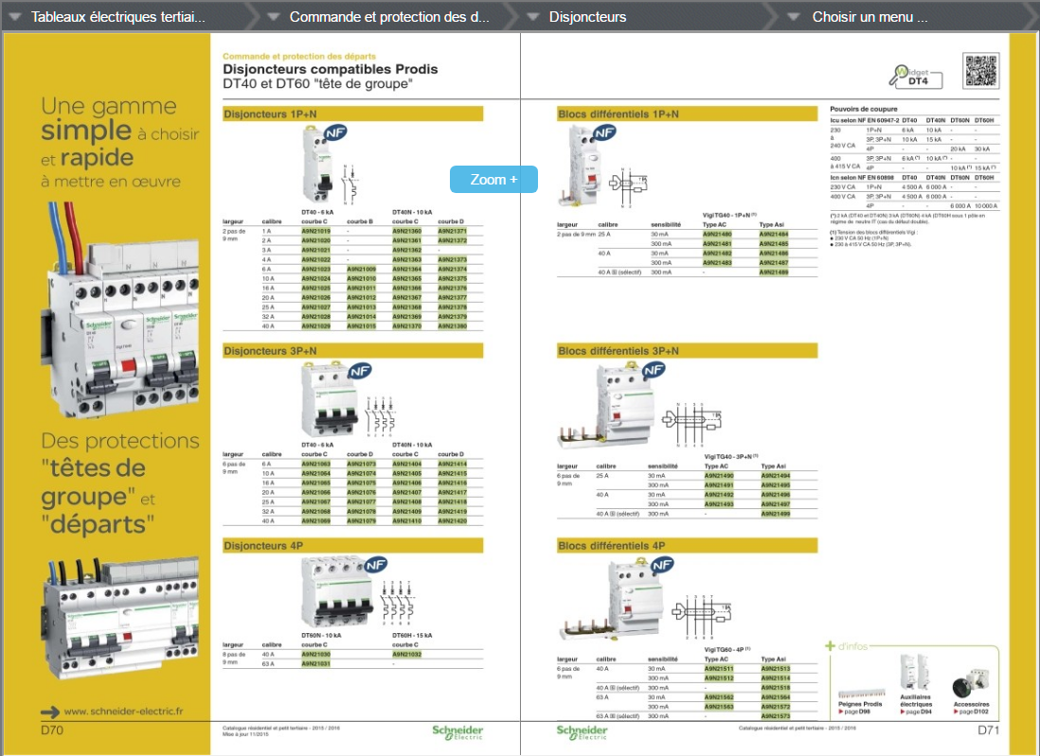Screen dimensions: 1040x756
Task: Click the Auxiliaires électriques product image
Action: [914, 676]
